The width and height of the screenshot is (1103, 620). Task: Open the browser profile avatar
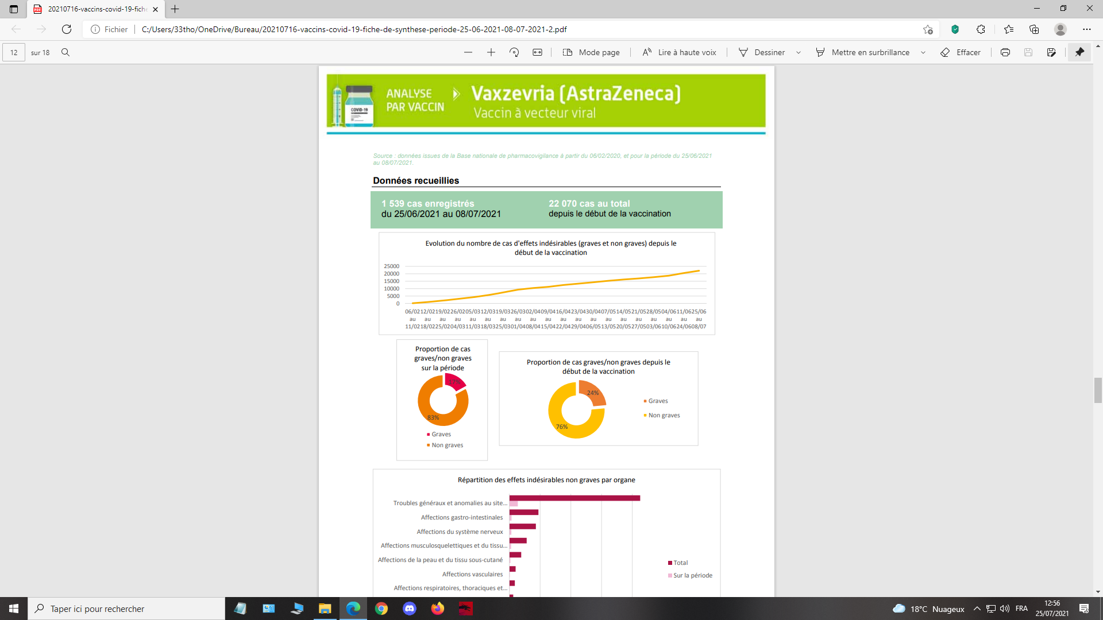pyautogui.click(x=1060, y=29)
